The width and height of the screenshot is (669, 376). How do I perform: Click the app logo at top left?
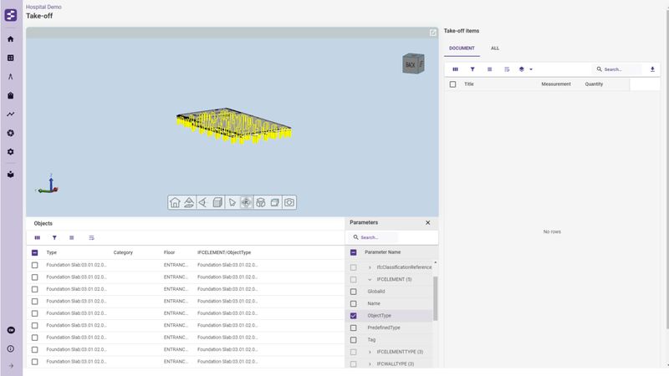(x=11, y=15)
